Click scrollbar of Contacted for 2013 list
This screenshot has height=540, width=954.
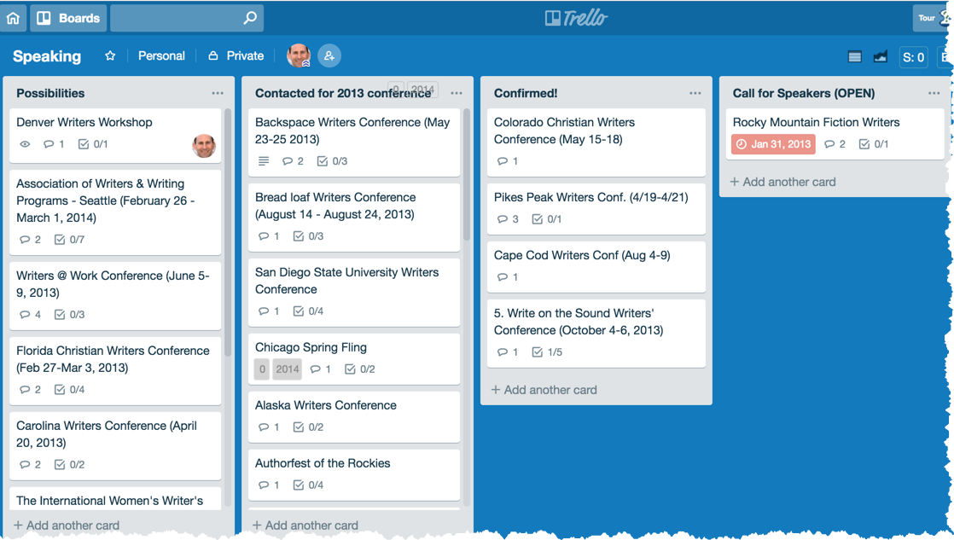pyautogui.click(x=467, y=175)
